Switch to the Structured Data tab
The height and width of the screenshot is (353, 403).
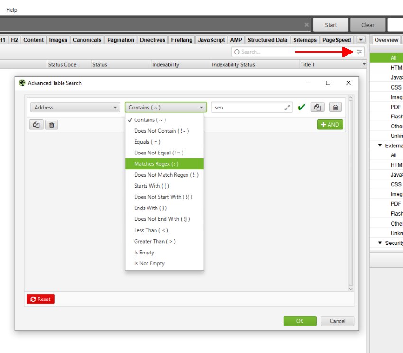(267, 40)
